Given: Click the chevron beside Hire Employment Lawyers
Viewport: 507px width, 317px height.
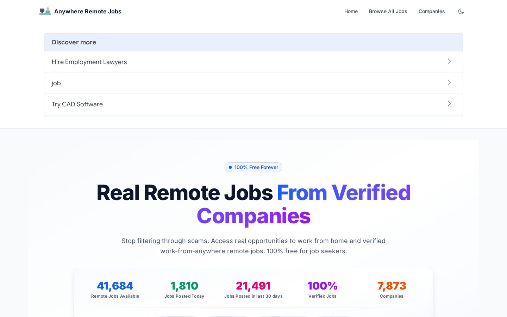Looking at the screenshot, I should 449,61.
